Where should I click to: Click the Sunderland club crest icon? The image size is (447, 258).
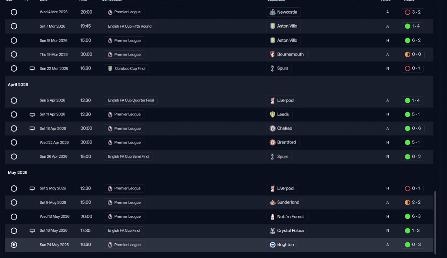[272, 202]
